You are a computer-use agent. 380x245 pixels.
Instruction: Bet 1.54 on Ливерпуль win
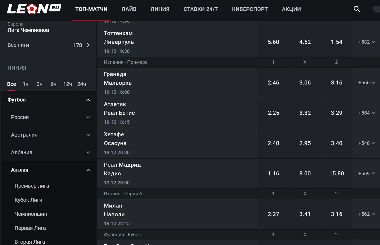pyautogui.click(x=336, y=42)
